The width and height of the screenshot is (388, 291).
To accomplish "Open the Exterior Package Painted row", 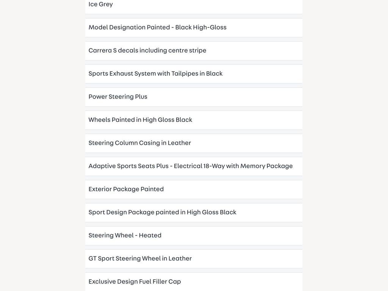I will [194, 189].
